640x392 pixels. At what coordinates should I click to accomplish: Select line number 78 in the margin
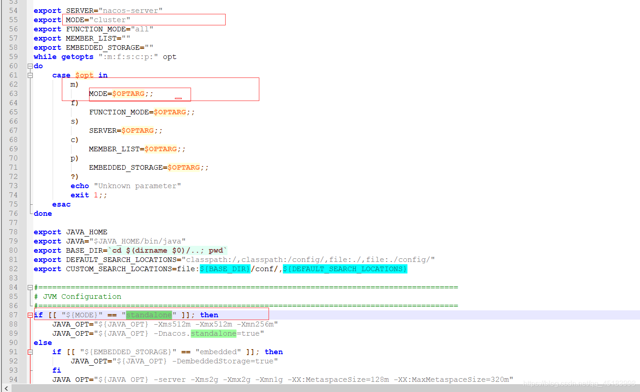coord(13,232)
